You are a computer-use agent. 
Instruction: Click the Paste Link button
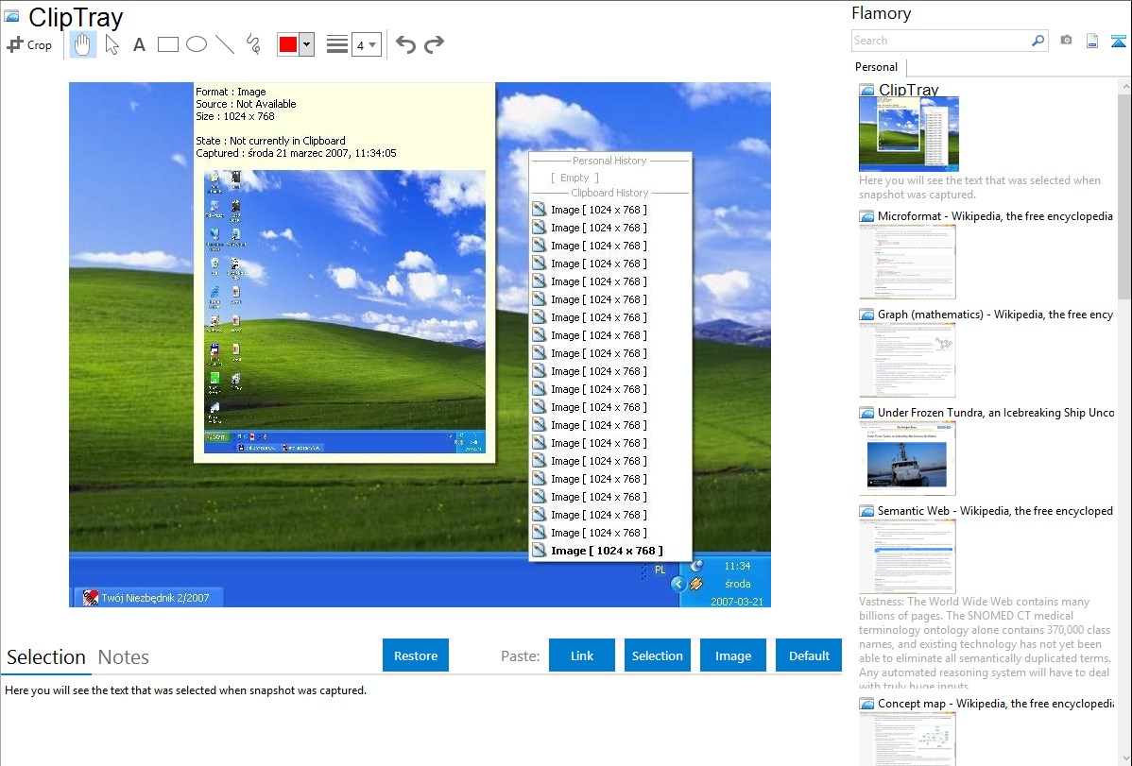tap(582, 655)
